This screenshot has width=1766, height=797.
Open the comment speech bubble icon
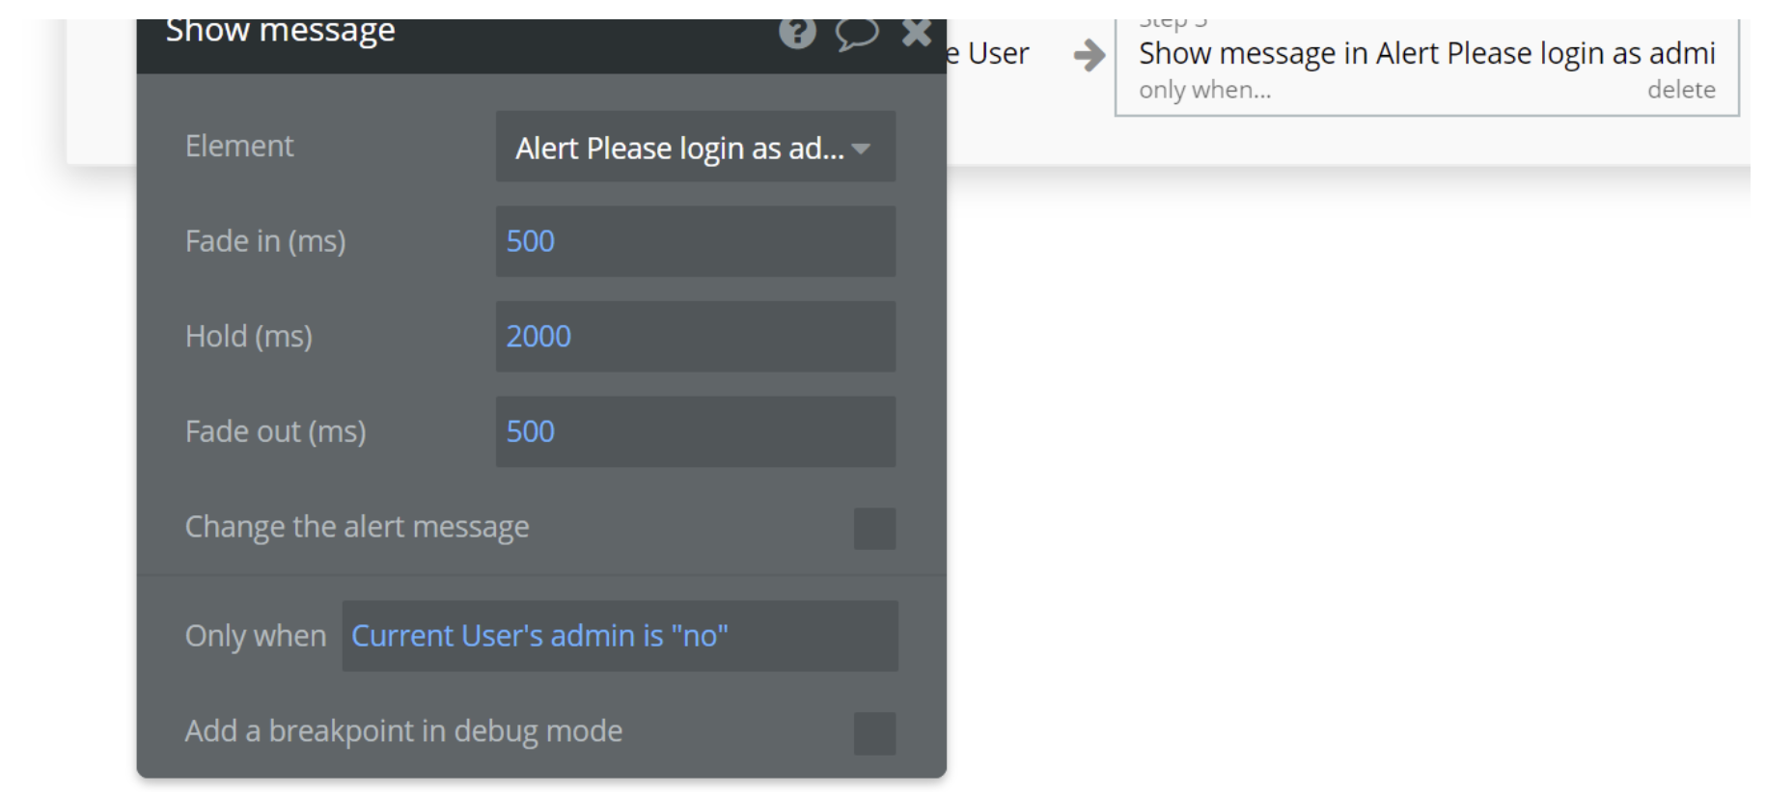[856, 33]
